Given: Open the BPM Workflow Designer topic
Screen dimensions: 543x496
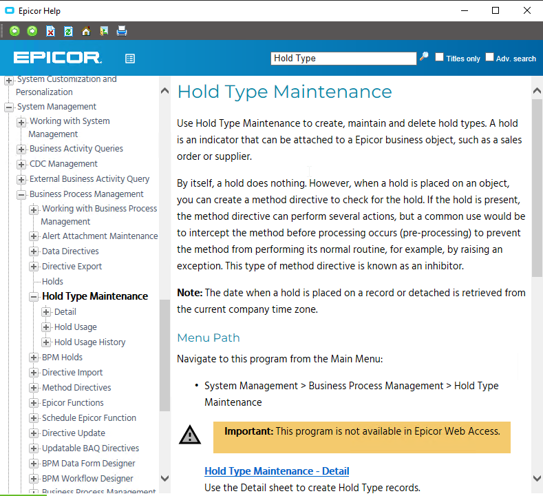Looking at the screenshot, I should click(87, 479).
